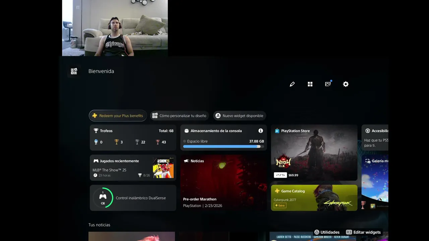Viewport: 429px width, 241px height.
Task: Click the Trofeos trophy cup header icon
Action: pos(96,131)
